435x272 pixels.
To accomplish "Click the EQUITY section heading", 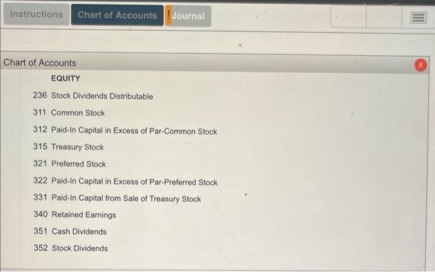I will coord(65,78).
